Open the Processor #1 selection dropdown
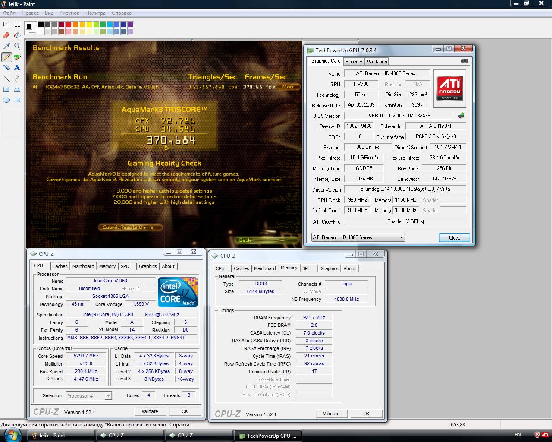The height and width of the screenshot is (442, 552). coord(89,395)
